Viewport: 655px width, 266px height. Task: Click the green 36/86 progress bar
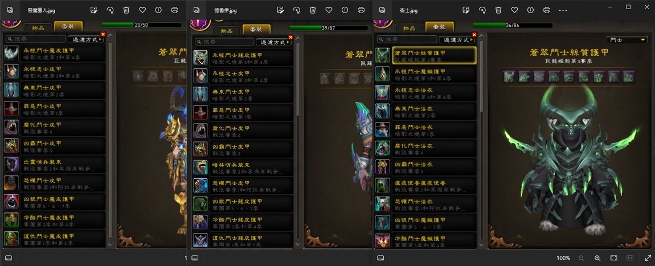coord(513,26)
